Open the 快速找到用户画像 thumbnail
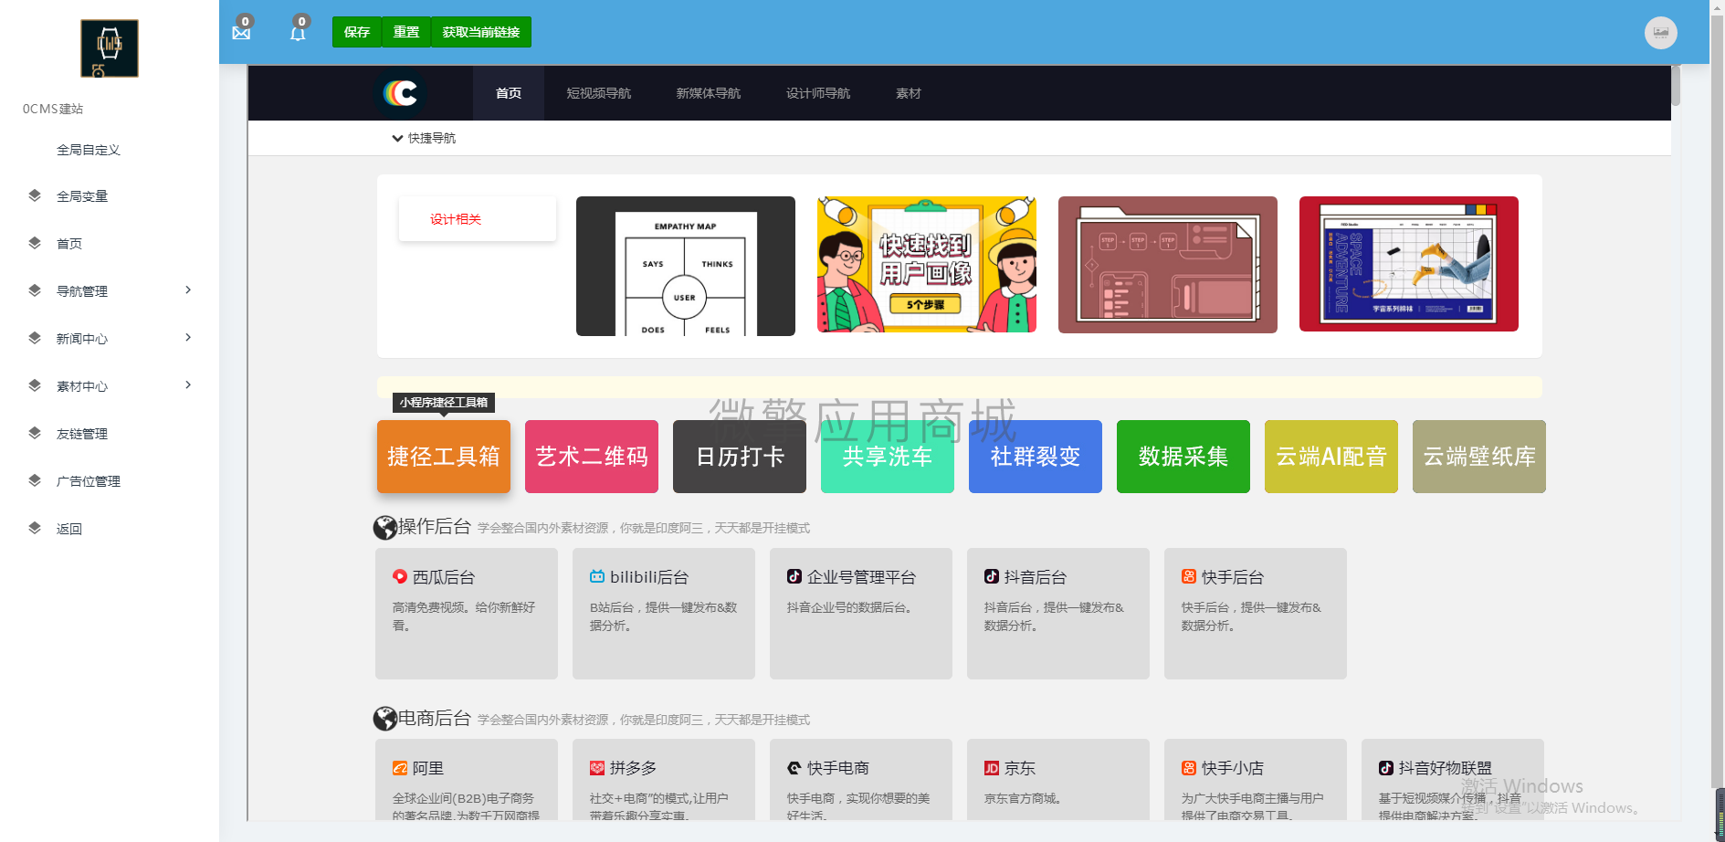Viewport: 1725px width, 842px height. click(927, 264)
